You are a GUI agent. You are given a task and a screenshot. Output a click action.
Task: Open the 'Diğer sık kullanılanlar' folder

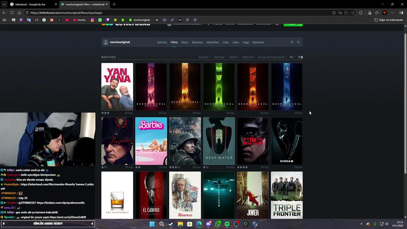coord(389,20)
